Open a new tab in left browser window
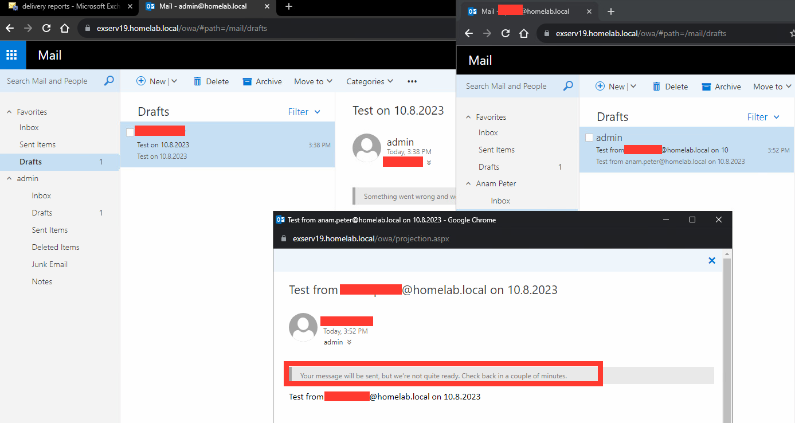The width and height of the screenshot is (795, 423). 289,6
